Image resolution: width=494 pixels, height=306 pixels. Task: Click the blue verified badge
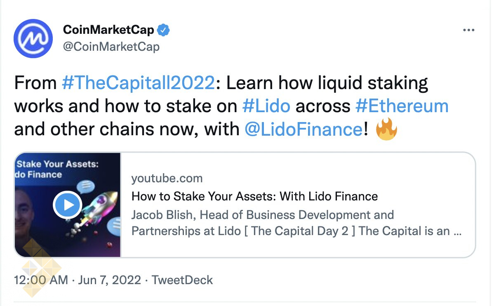pyautogui.click(x=164, y=30)
